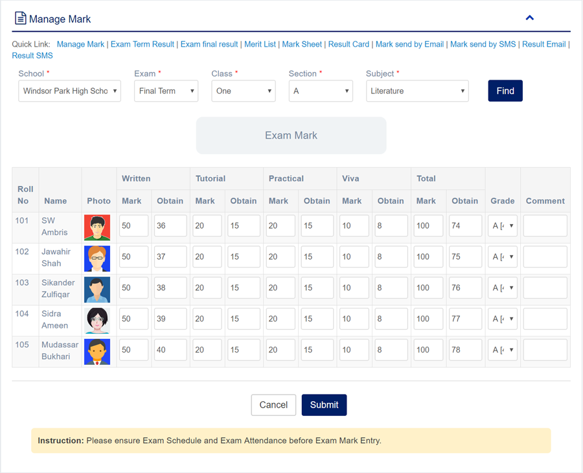Click Sidra Ameen's avatar photo
The width and height of the screenshot is (583, 473).
(97, 321)
